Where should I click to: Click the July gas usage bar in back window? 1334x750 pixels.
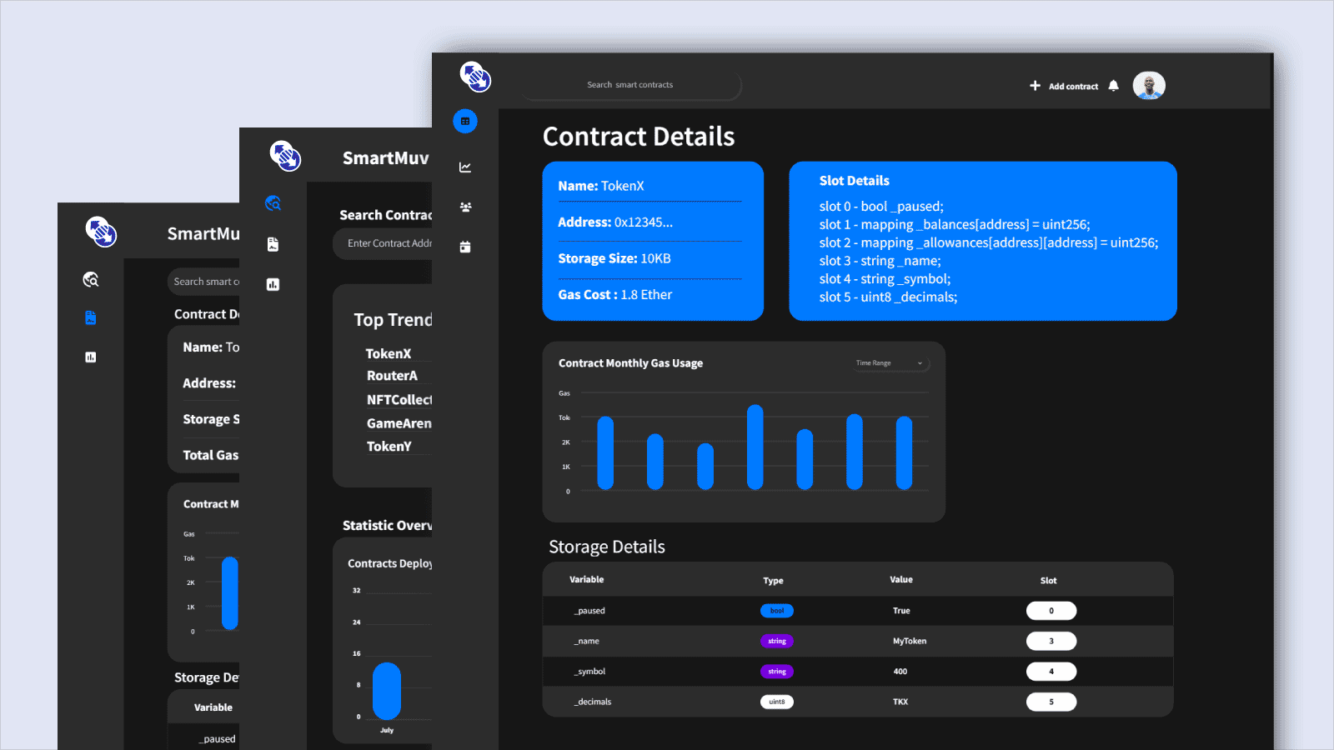click(x=386, y=690)
